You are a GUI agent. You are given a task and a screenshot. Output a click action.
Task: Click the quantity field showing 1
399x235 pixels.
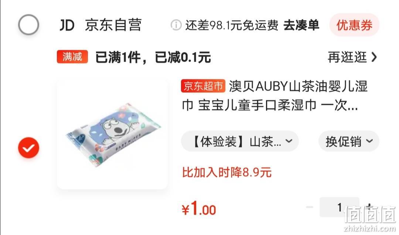339,207
